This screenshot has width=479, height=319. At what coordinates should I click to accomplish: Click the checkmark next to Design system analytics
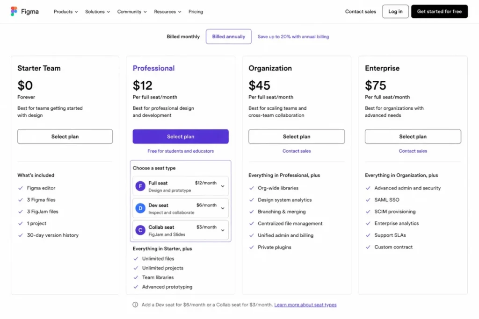[x=251, y=200]
